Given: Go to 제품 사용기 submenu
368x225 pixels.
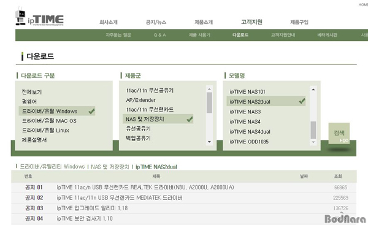Looking at the screenshot, I should (199, 35).
